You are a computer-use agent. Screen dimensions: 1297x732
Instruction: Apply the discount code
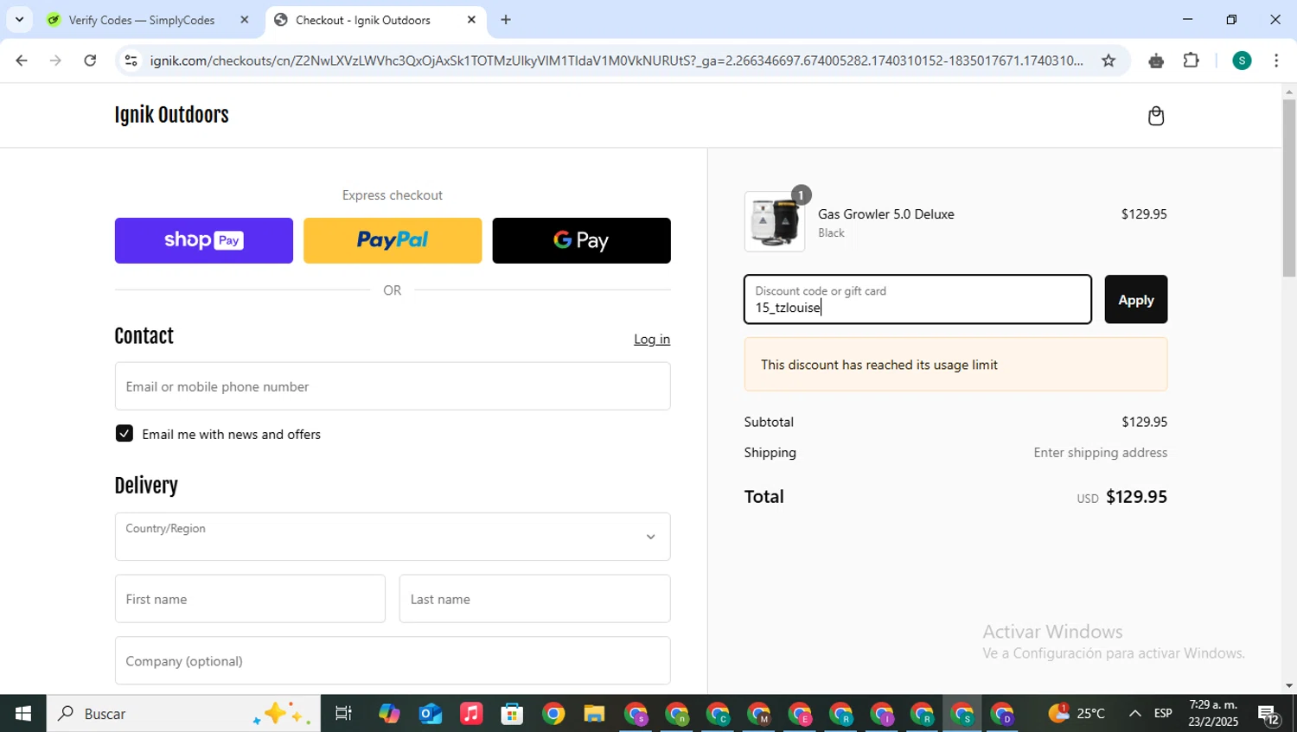click(1136, 300)
